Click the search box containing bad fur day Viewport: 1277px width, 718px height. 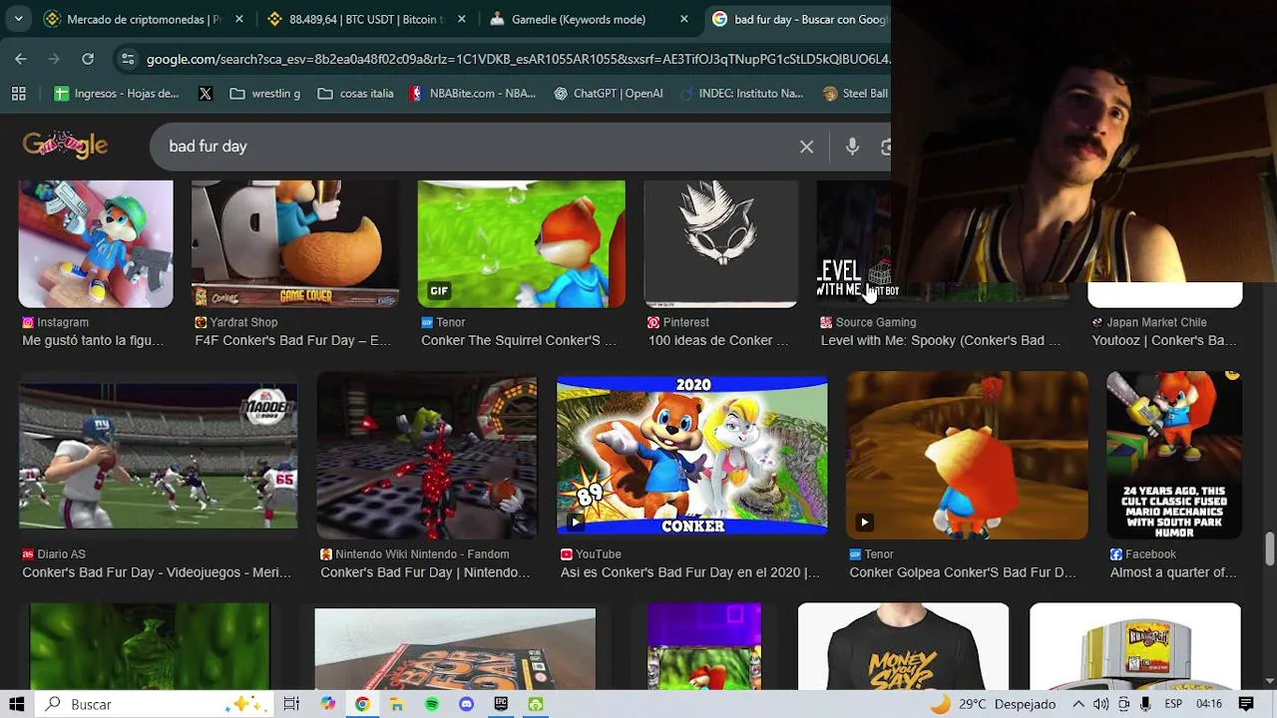(x=479, y=147)
